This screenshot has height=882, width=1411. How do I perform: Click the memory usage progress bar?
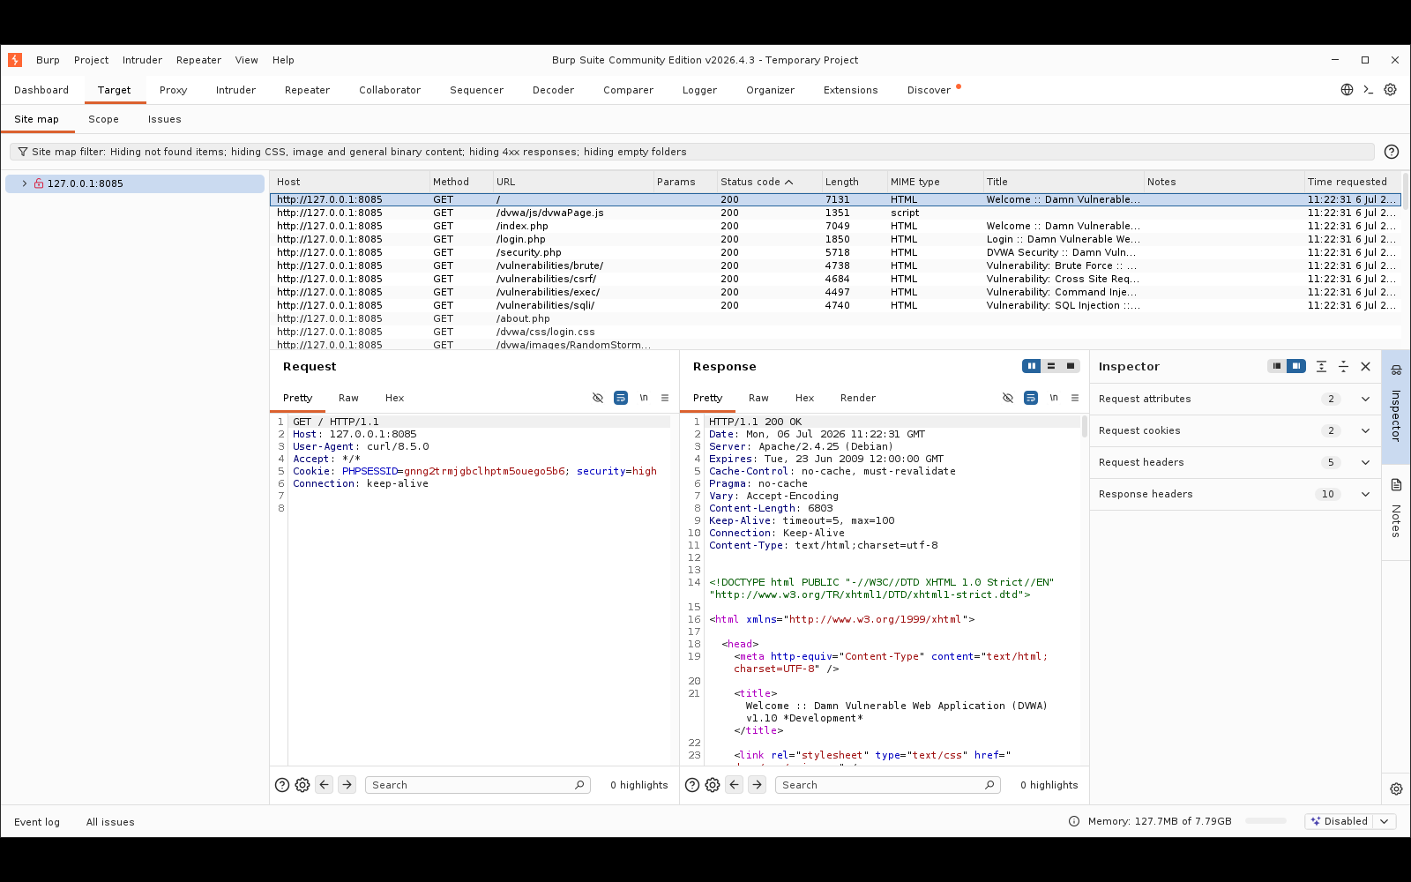1265,821
